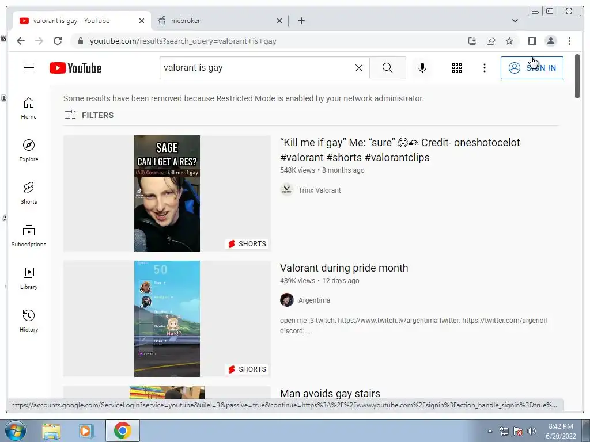Open File Explorer from the taskbar
The width and height of the screenshot is (590, 442).
tap(51, 430)
